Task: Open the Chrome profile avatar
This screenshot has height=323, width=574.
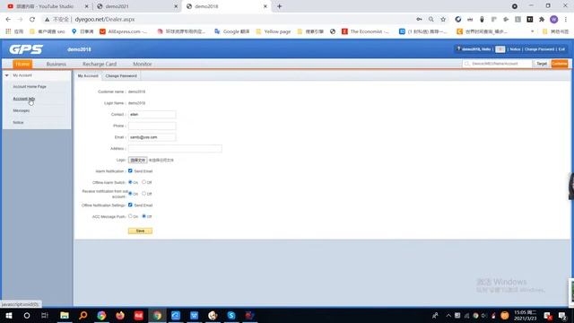Action: point(554,19)
